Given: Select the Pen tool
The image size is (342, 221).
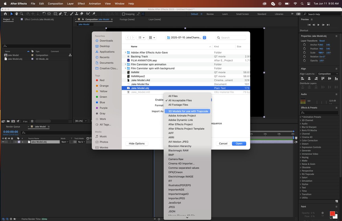Looking at the screenshot, I should [61, 14].
